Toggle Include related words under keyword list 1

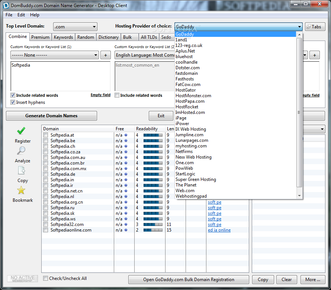coord(13,95)
